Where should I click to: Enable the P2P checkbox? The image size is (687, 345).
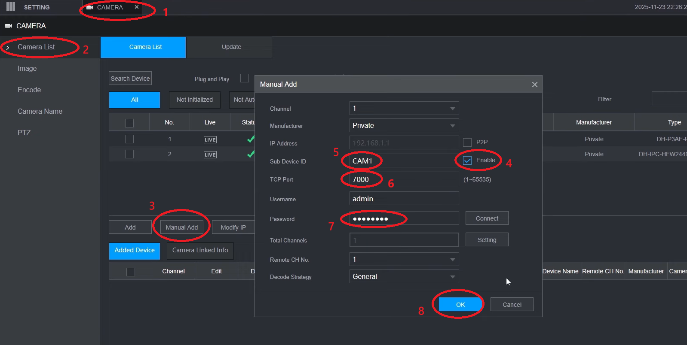(467, 142)
